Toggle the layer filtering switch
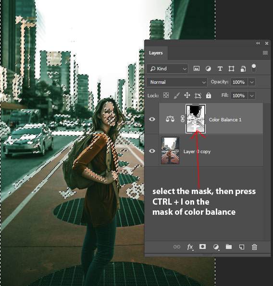The width and height of the screenshot is (273, 286). click(x=253, y=68)
